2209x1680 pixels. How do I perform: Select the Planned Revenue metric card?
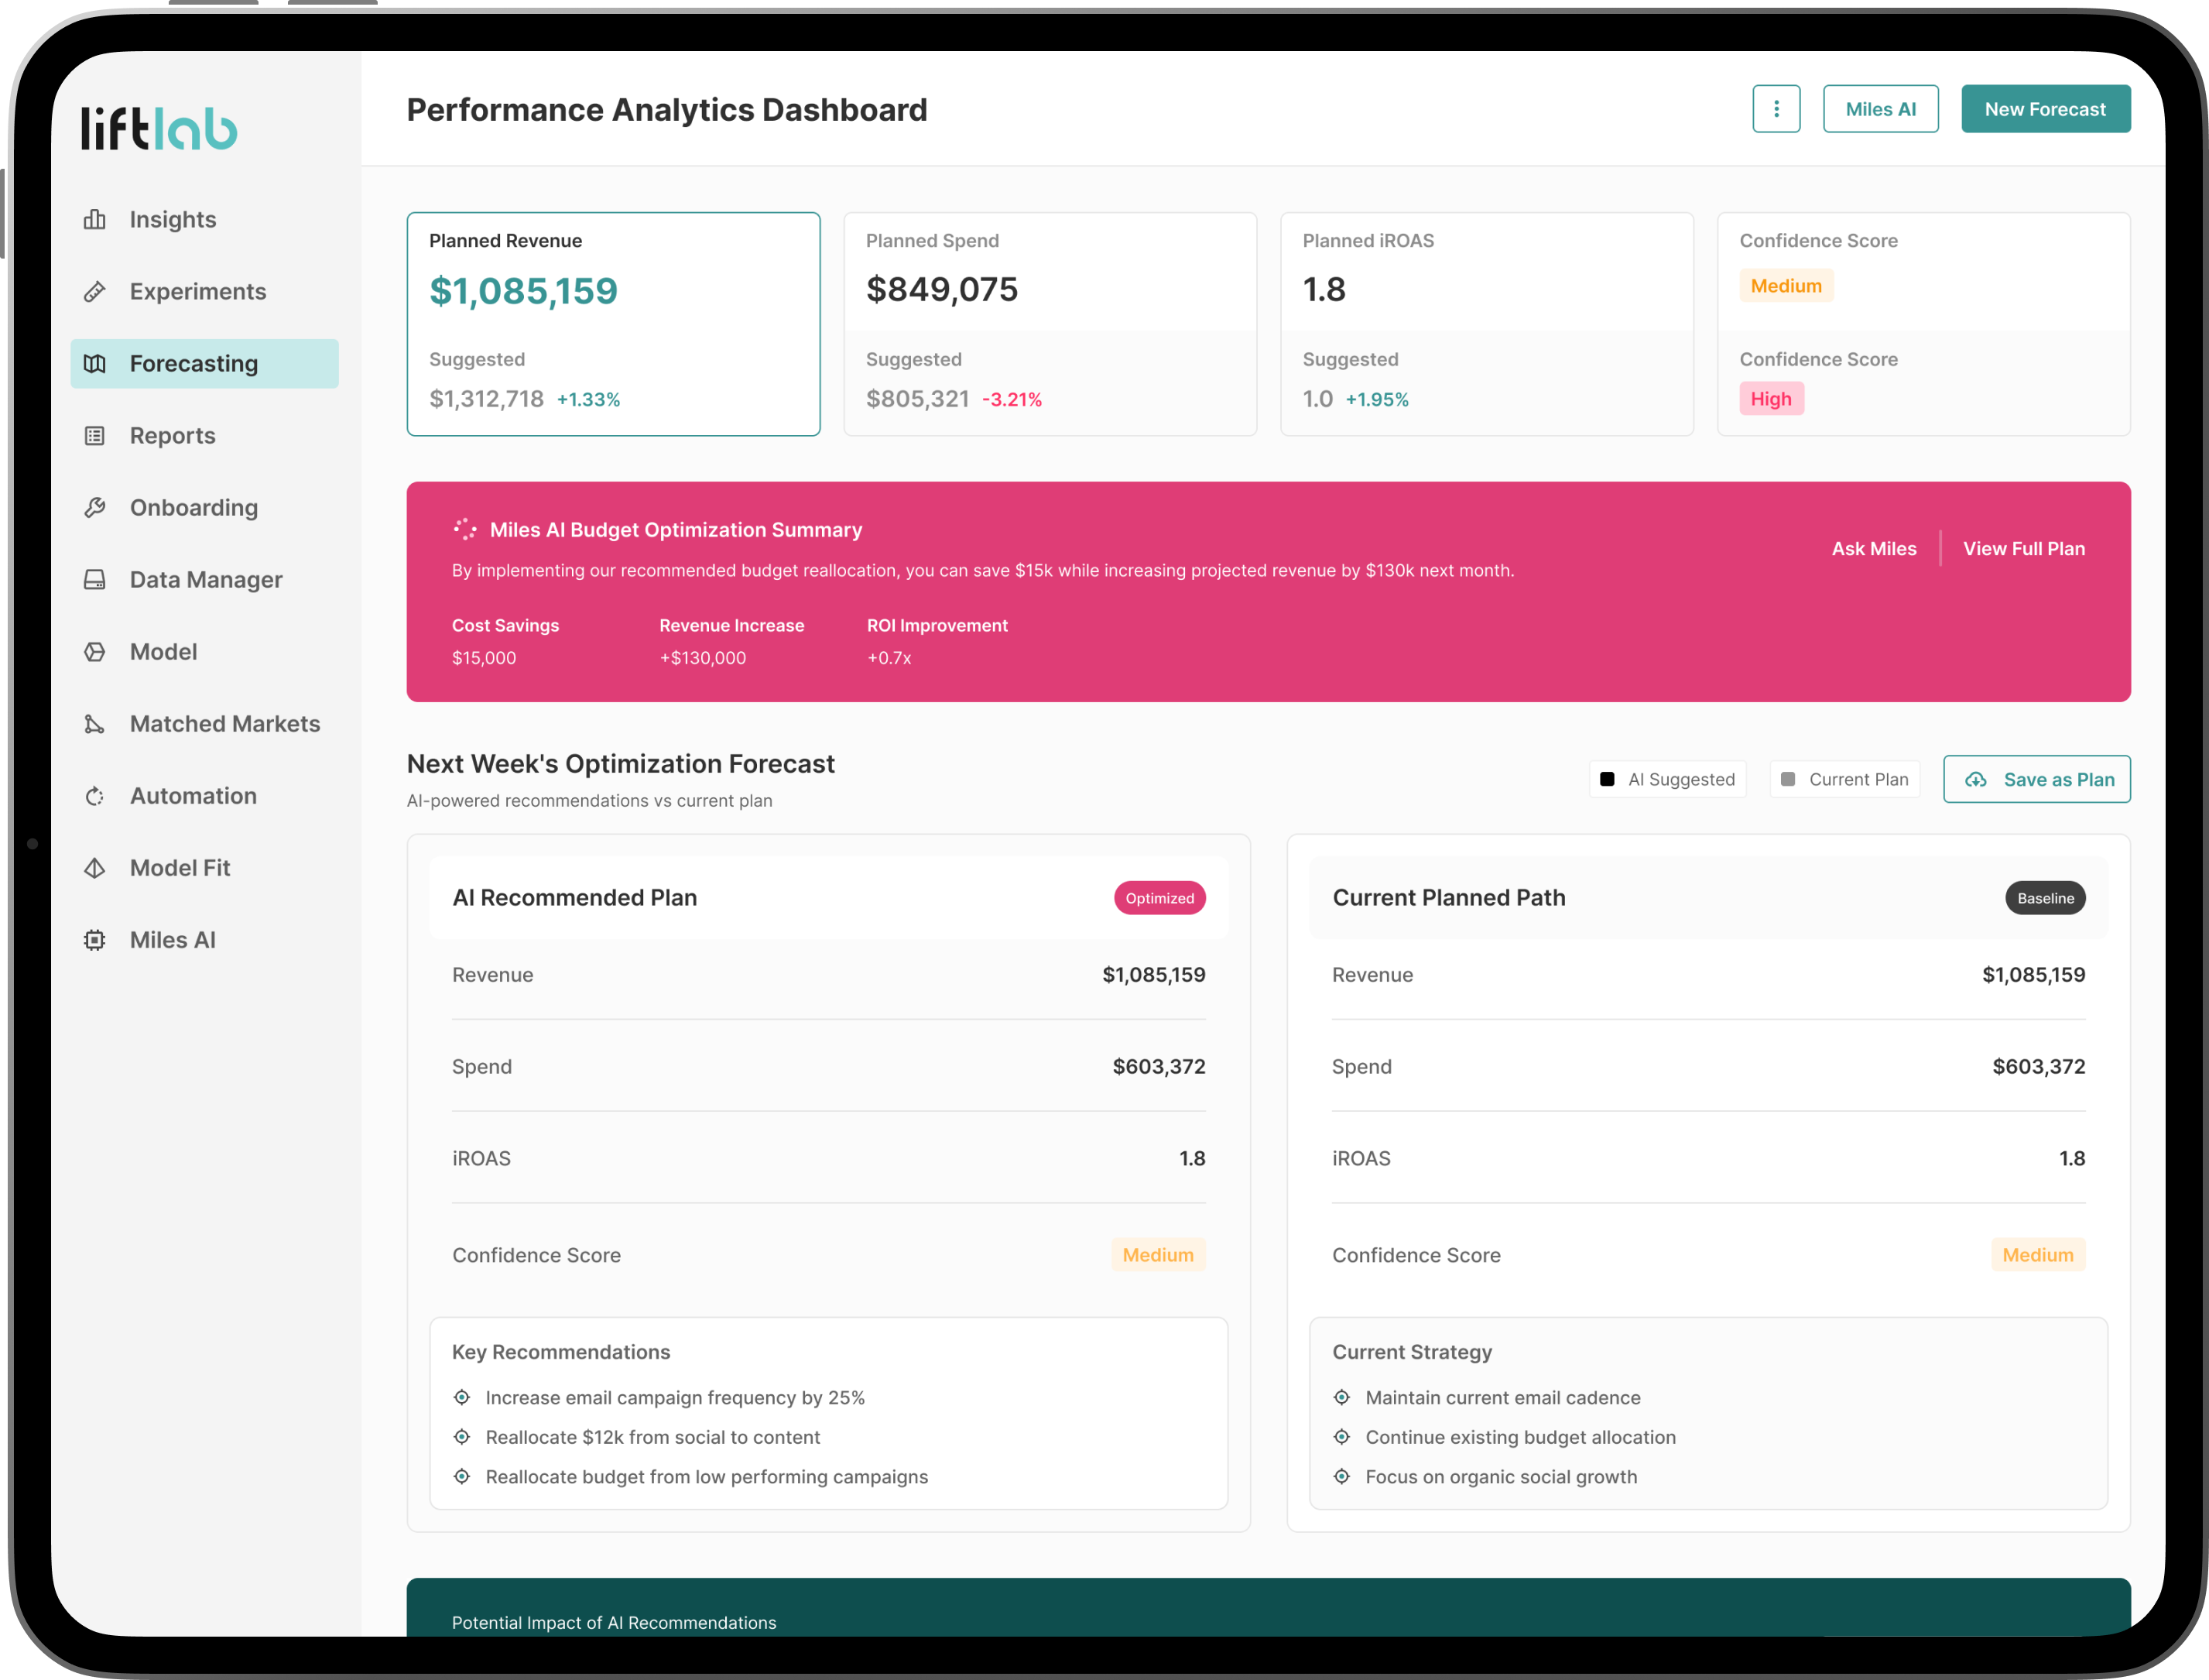pyautogui.click(x=613, y=323)
